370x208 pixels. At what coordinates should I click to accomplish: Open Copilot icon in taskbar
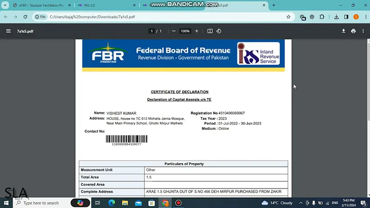tap(80, 203)
